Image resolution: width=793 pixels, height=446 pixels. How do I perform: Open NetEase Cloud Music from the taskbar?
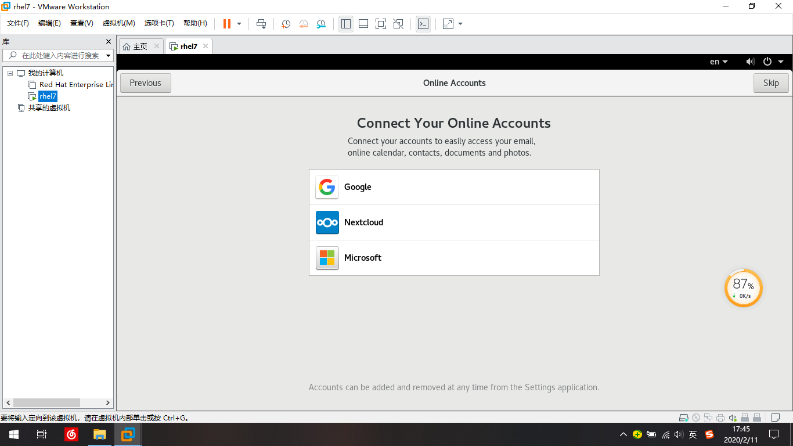click(x=71, y=434)
